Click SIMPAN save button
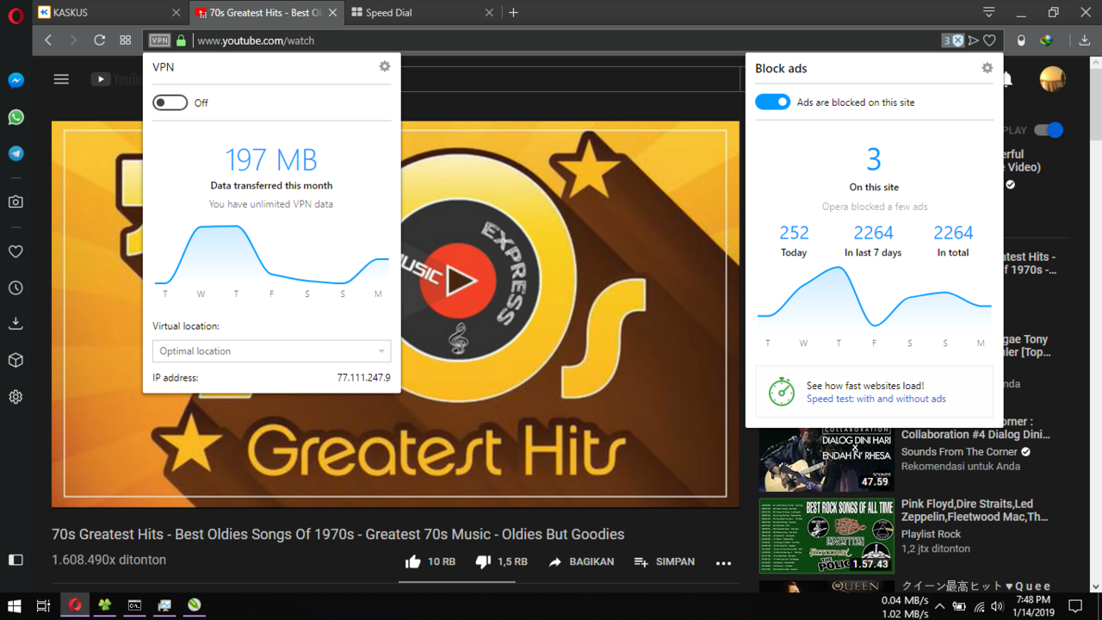The image size is (1102, 620). click(x=664, y=561)
